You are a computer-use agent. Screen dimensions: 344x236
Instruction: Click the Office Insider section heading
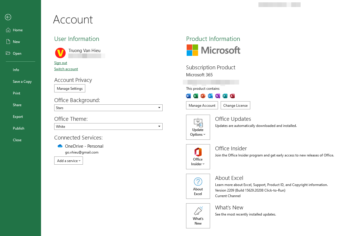231,149
